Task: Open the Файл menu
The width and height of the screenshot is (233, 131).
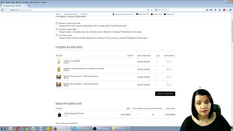Action: pyautogui.click(x=3, y=3)
